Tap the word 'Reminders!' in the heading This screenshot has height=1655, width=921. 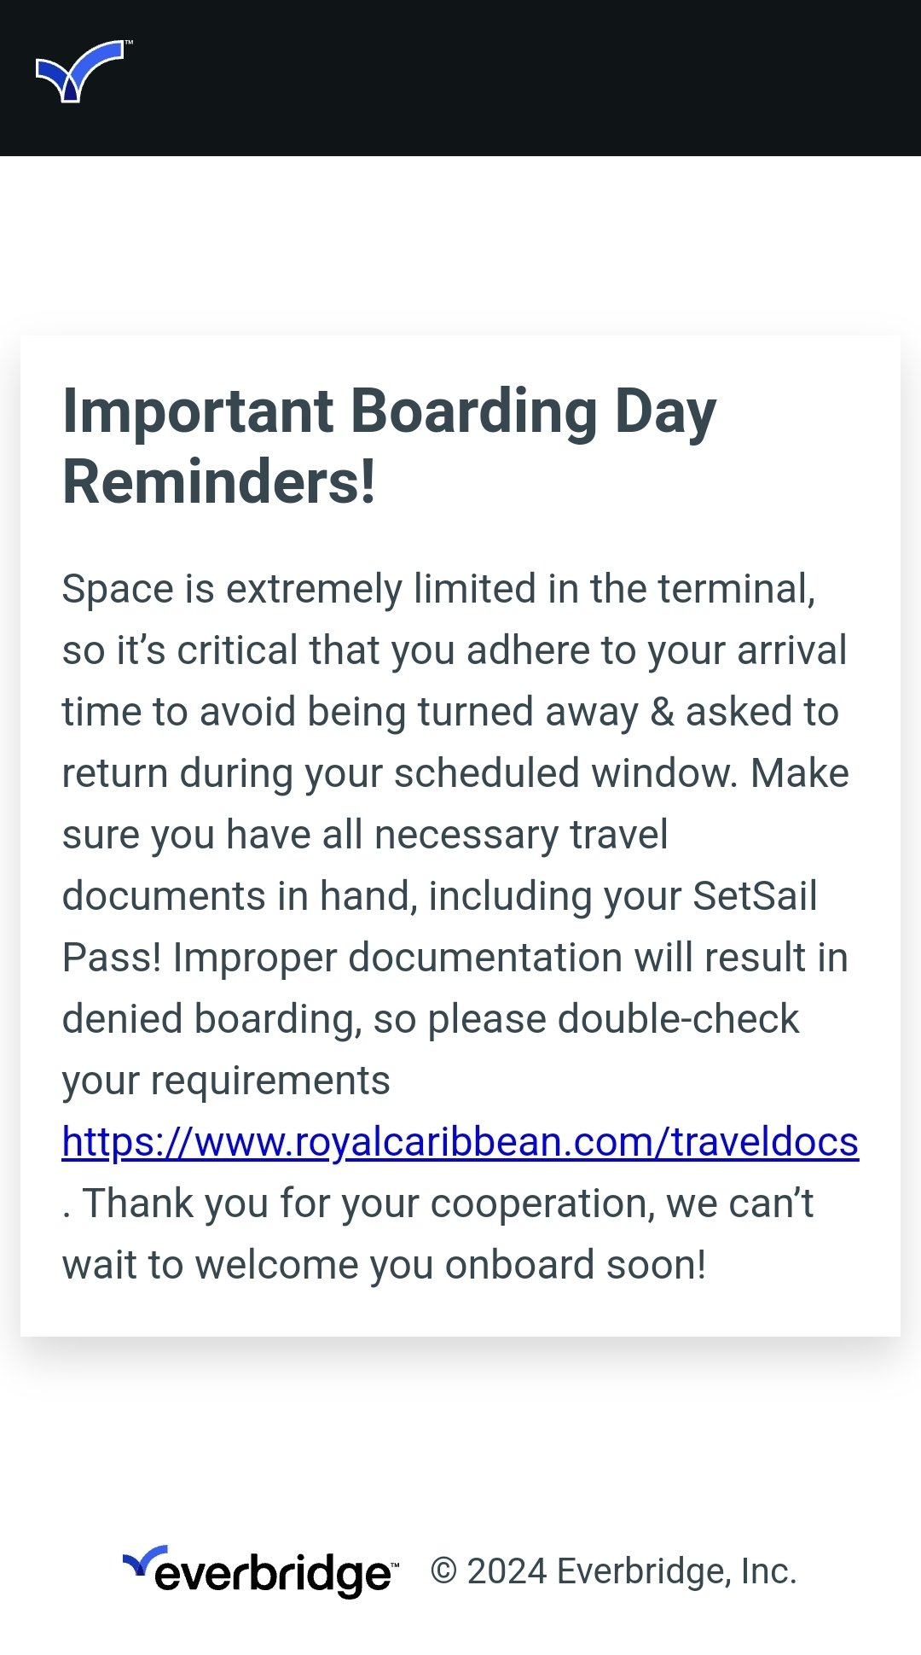[x=219, y=482]
